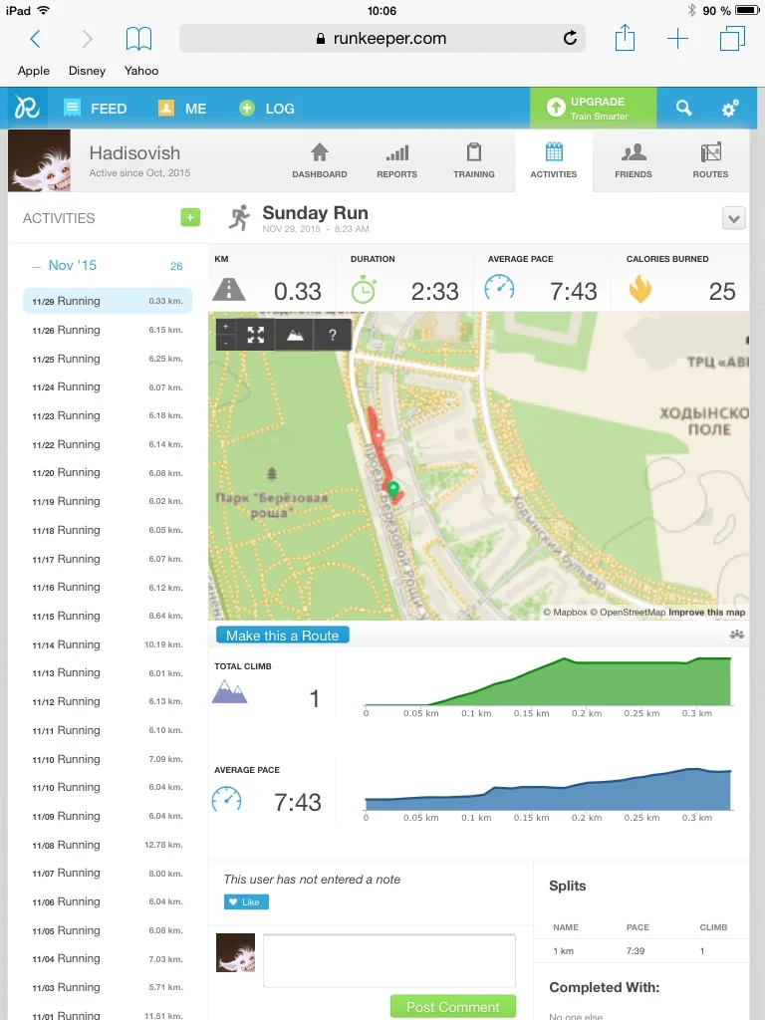This screenshot has width=765, height=1020.
Task: Click the blue average pace chart
Action: [549, 789]
